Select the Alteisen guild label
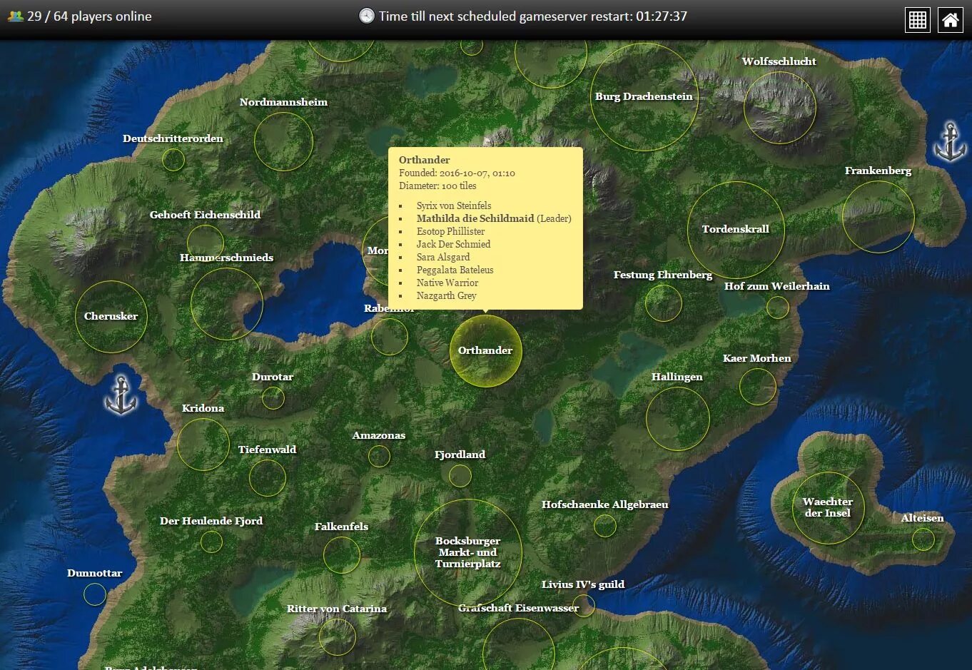 (922, 518)
